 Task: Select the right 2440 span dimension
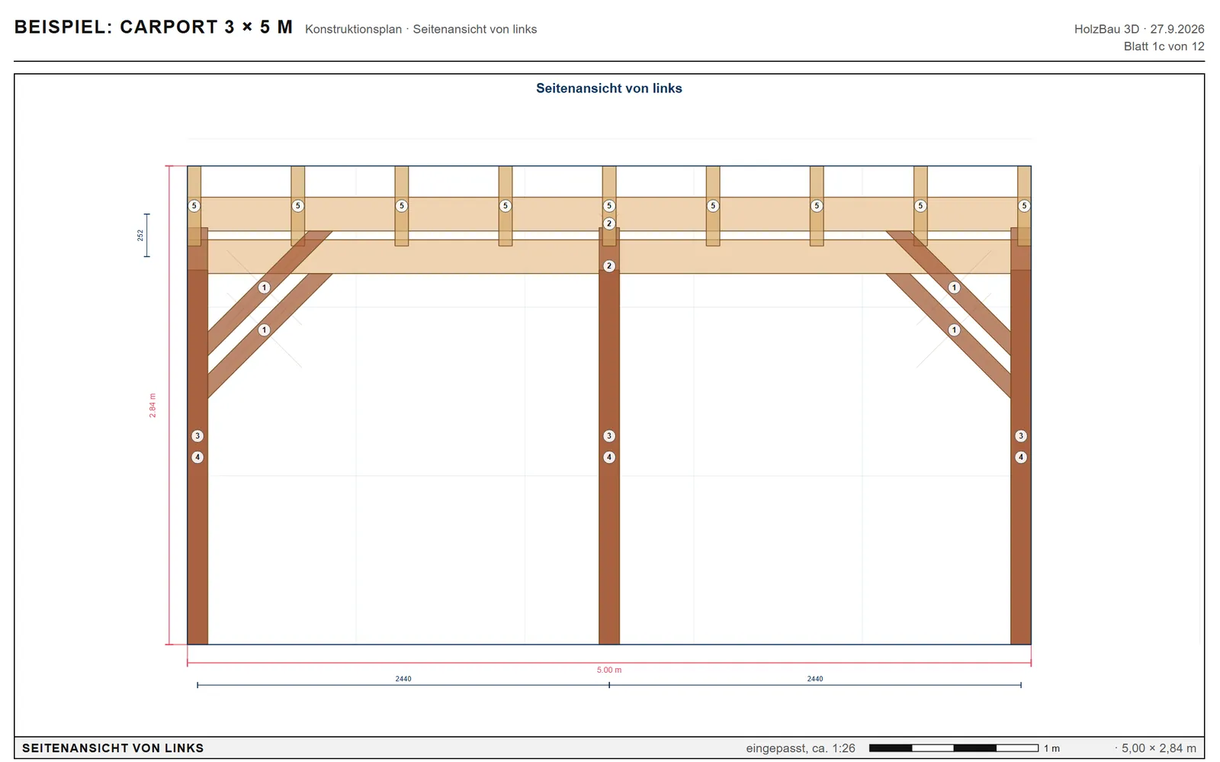coord(815,678)
